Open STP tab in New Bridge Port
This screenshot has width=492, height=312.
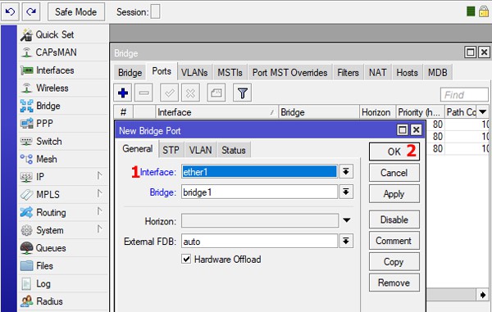[x=171, y=150]
